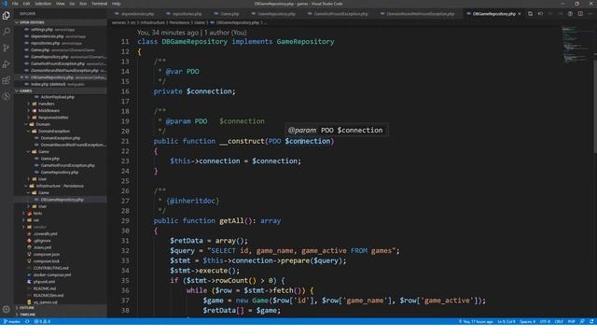This screenshot has width=597, height=336.
Task: Expand the Handlers folder
Action: [29, 104]
